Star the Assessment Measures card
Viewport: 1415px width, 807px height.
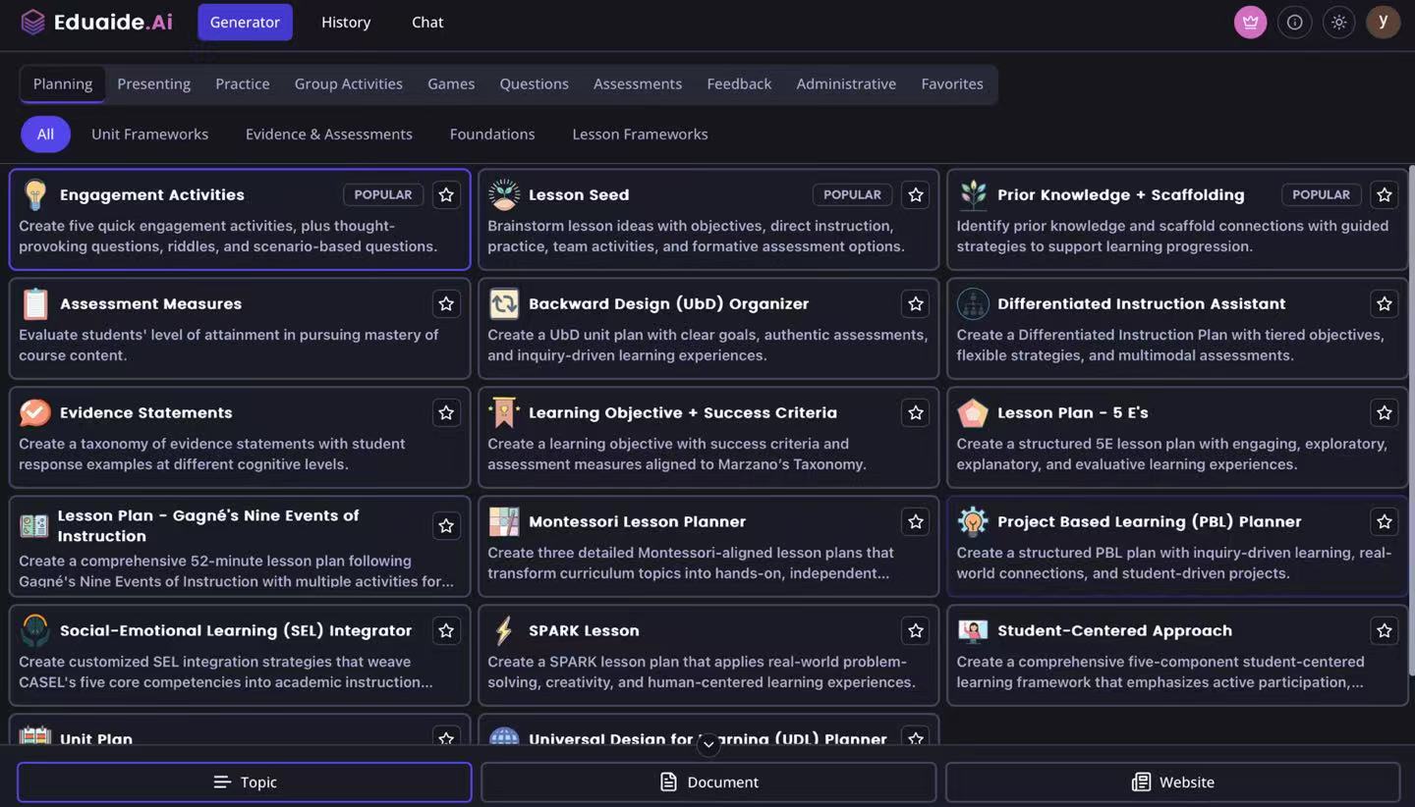[x=446, y=303]
